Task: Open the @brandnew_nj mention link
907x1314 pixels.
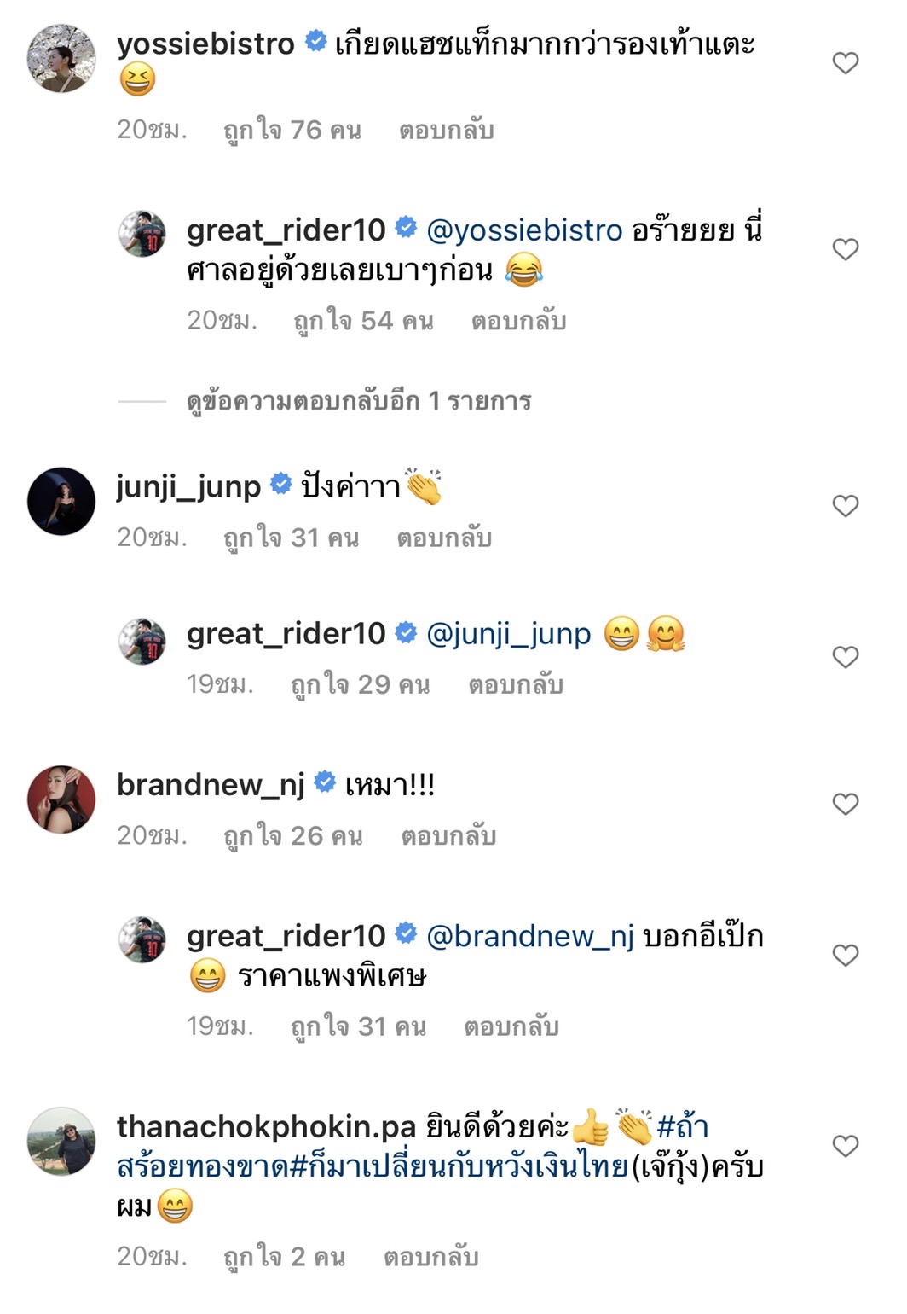Action: click(x=529, y=937)
